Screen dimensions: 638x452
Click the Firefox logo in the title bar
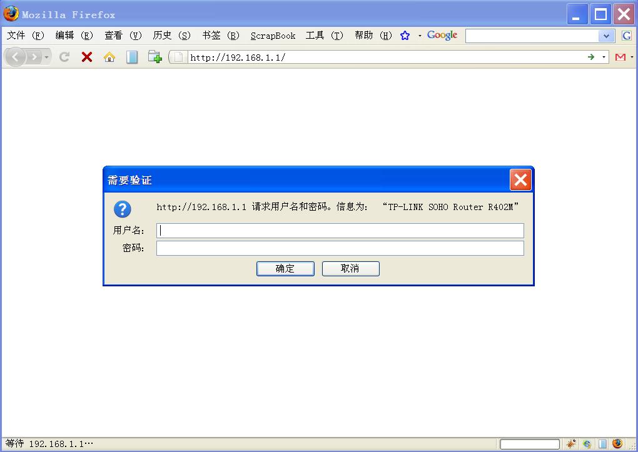pyautogui.click(x=11, y=13)
